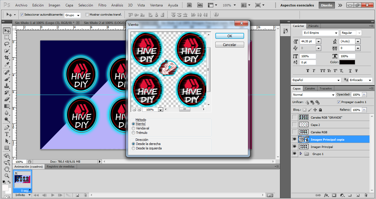Enable Mostrar controles transf. checkbox
376x199 pixels.
point(87,15)
